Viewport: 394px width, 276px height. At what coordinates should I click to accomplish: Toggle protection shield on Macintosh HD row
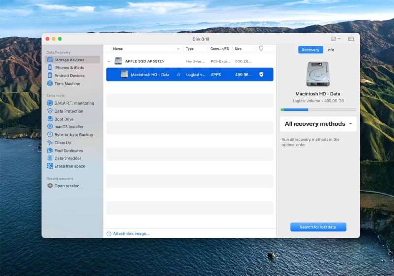click(262, 75)
